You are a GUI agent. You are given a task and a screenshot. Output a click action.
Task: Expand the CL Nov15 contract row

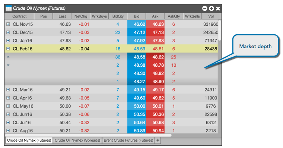click(8, 24)
